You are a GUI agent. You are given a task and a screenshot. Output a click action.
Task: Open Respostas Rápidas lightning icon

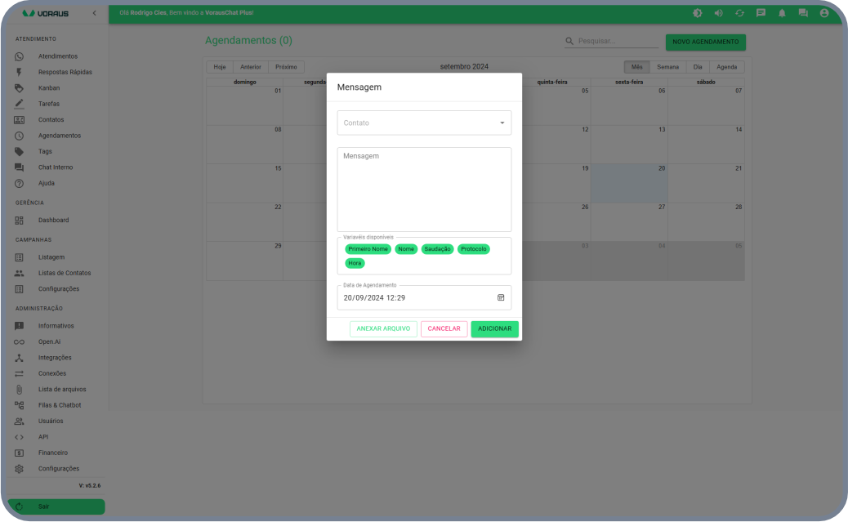click(20, 72)
